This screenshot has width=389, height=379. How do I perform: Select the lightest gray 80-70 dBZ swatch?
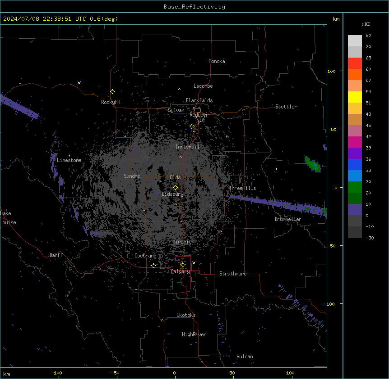(x=355, y=41)
